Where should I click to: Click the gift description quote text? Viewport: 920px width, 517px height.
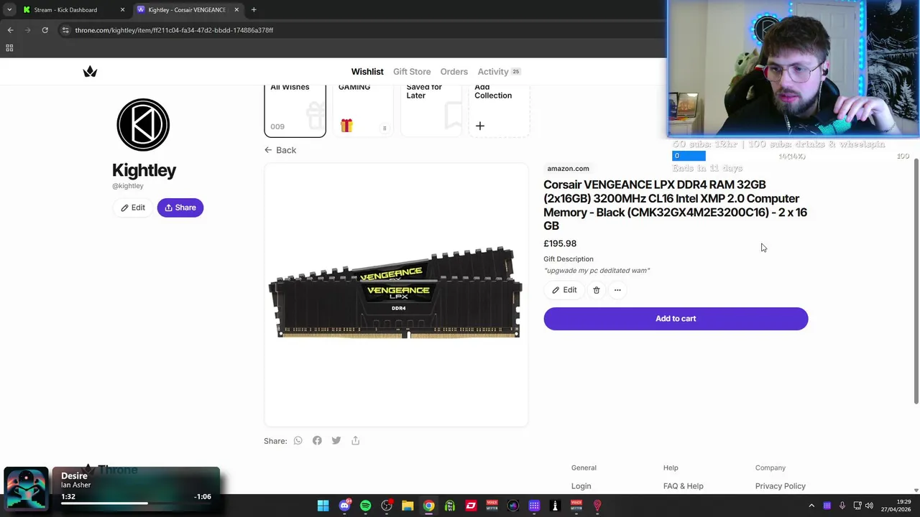click(597, 271)
